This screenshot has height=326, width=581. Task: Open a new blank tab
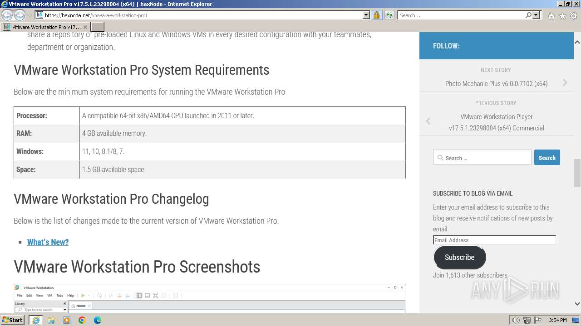(x=98, y=27)
